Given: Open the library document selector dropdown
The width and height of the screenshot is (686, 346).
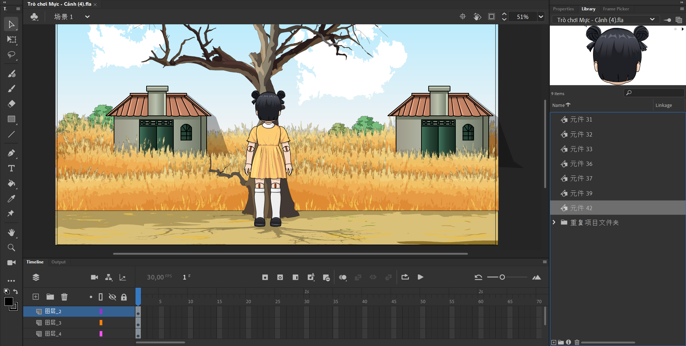Looking at the screenshot, I should pos(652,20).
